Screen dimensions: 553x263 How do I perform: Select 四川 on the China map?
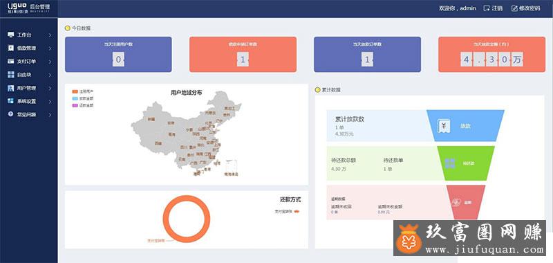pyautogui.click(x=184, y=147)
